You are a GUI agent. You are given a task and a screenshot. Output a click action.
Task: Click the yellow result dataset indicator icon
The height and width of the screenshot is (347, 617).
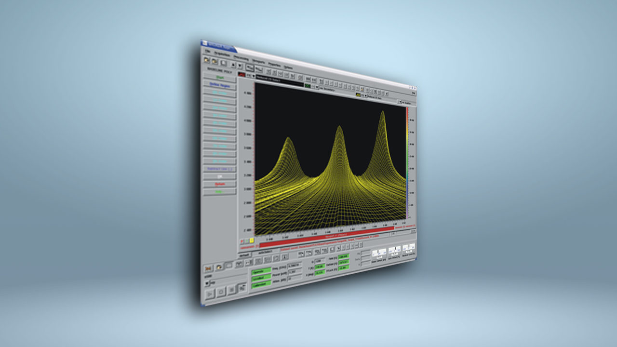click(x=358, y=95)
